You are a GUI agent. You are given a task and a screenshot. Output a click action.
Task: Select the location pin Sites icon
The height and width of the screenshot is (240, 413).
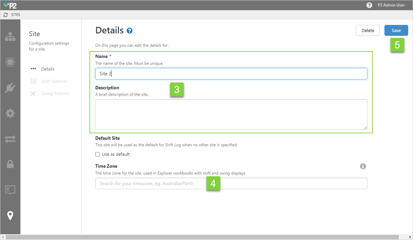tap(10, 215)
